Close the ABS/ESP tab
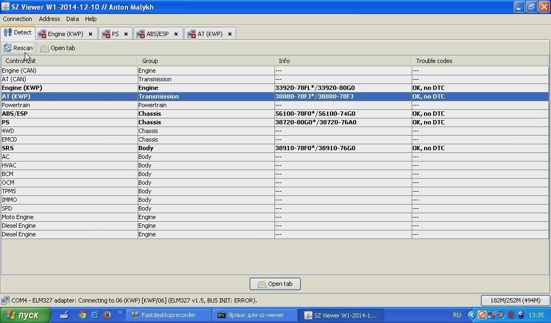Image resolution: width=551 pixels, height=323 pixels. (176, 34)
